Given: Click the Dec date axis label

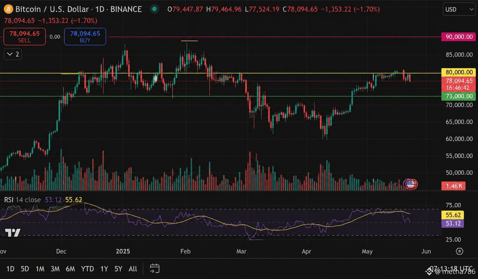Looking at the screenshot, I should pos(61,251).
